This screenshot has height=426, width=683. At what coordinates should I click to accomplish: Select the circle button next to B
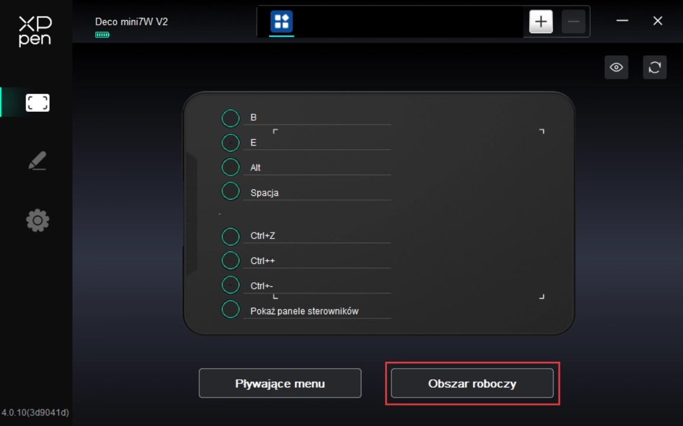pos(230,118)
